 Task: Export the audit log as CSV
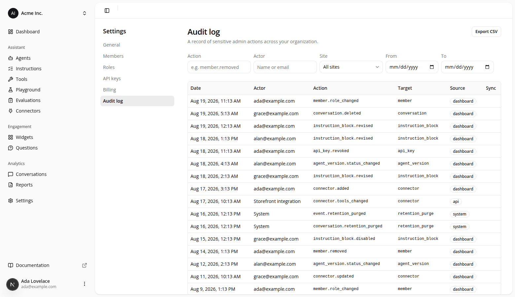(486, 32)
